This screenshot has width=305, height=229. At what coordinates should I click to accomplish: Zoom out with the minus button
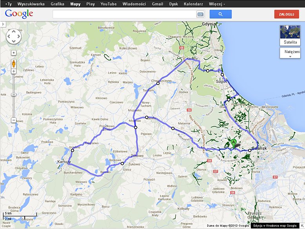14,120
